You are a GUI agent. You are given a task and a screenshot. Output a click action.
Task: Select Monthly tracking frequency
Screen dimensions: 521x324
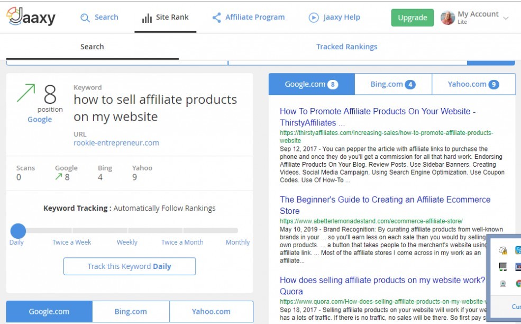tap(237, 242)
